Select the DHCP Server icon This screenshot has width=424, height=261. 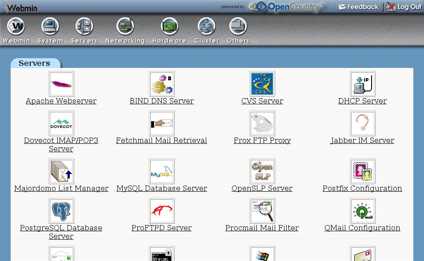[x=362, y=84]
